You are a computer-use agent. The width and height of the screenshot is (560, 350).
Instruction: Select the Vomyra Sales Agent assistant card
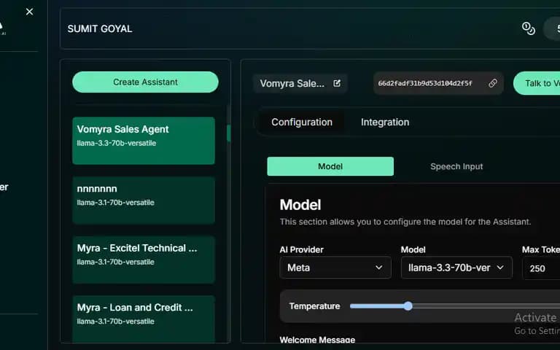[x=144, y=141]
